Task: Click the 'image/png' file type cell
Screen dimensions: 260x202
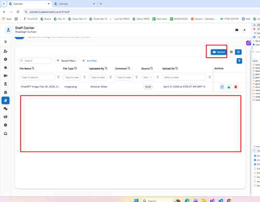Action: click(x=71, y=86)
